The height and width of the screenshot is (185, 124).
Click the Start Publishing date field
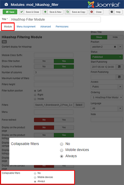tap(103, 67)
